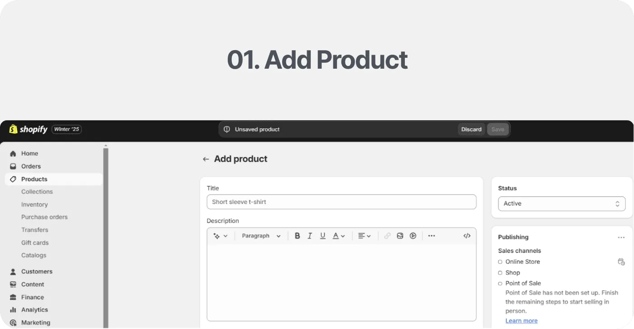Viewport: 634px width, 329px height.
Task: Enable the Point of Sale channel
Action: pos(500,283)
